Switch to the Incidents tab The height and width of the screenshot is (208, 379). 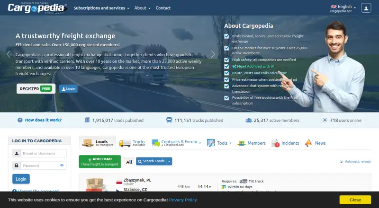click(285, 143)
